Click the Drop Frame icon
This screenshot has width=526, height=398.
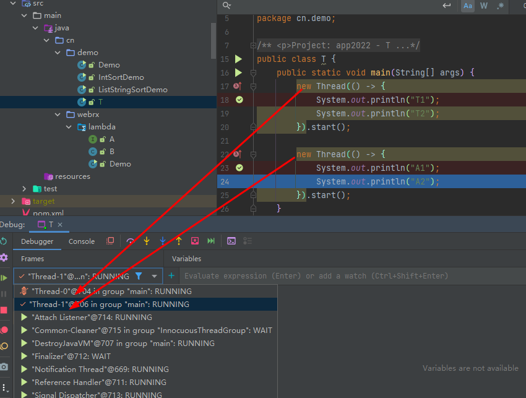(x=195, y=241)
